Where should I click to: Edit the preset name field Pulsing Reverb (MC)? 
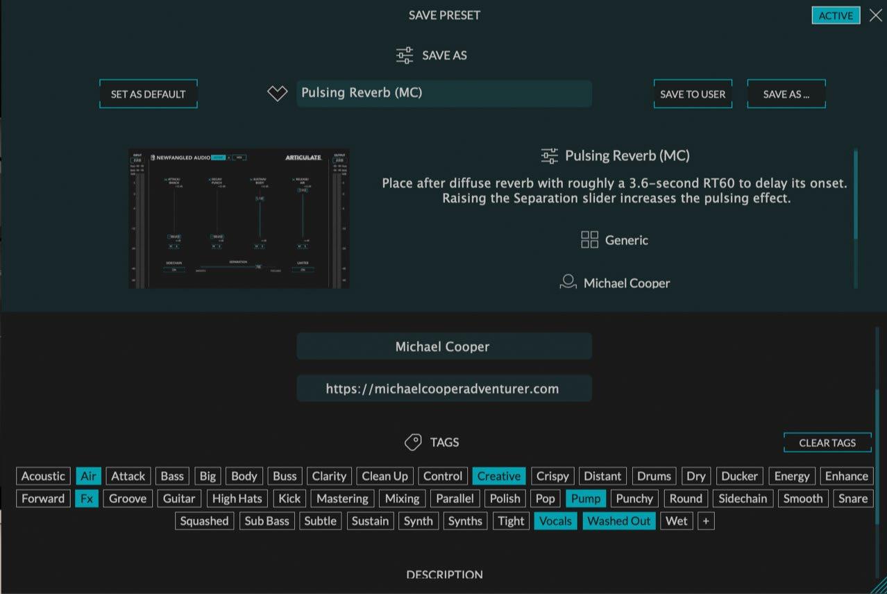tap(444, 93)
